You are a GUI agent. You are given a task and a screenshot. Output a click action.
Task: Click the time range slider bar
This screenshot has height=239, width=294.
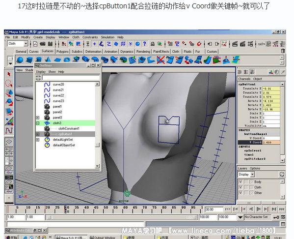(x=122, y=217)
